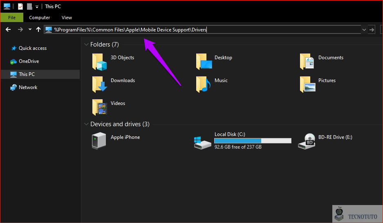Click the Documents folder label
The height and width of the screenshot is (223, 383).
(331, 58)
